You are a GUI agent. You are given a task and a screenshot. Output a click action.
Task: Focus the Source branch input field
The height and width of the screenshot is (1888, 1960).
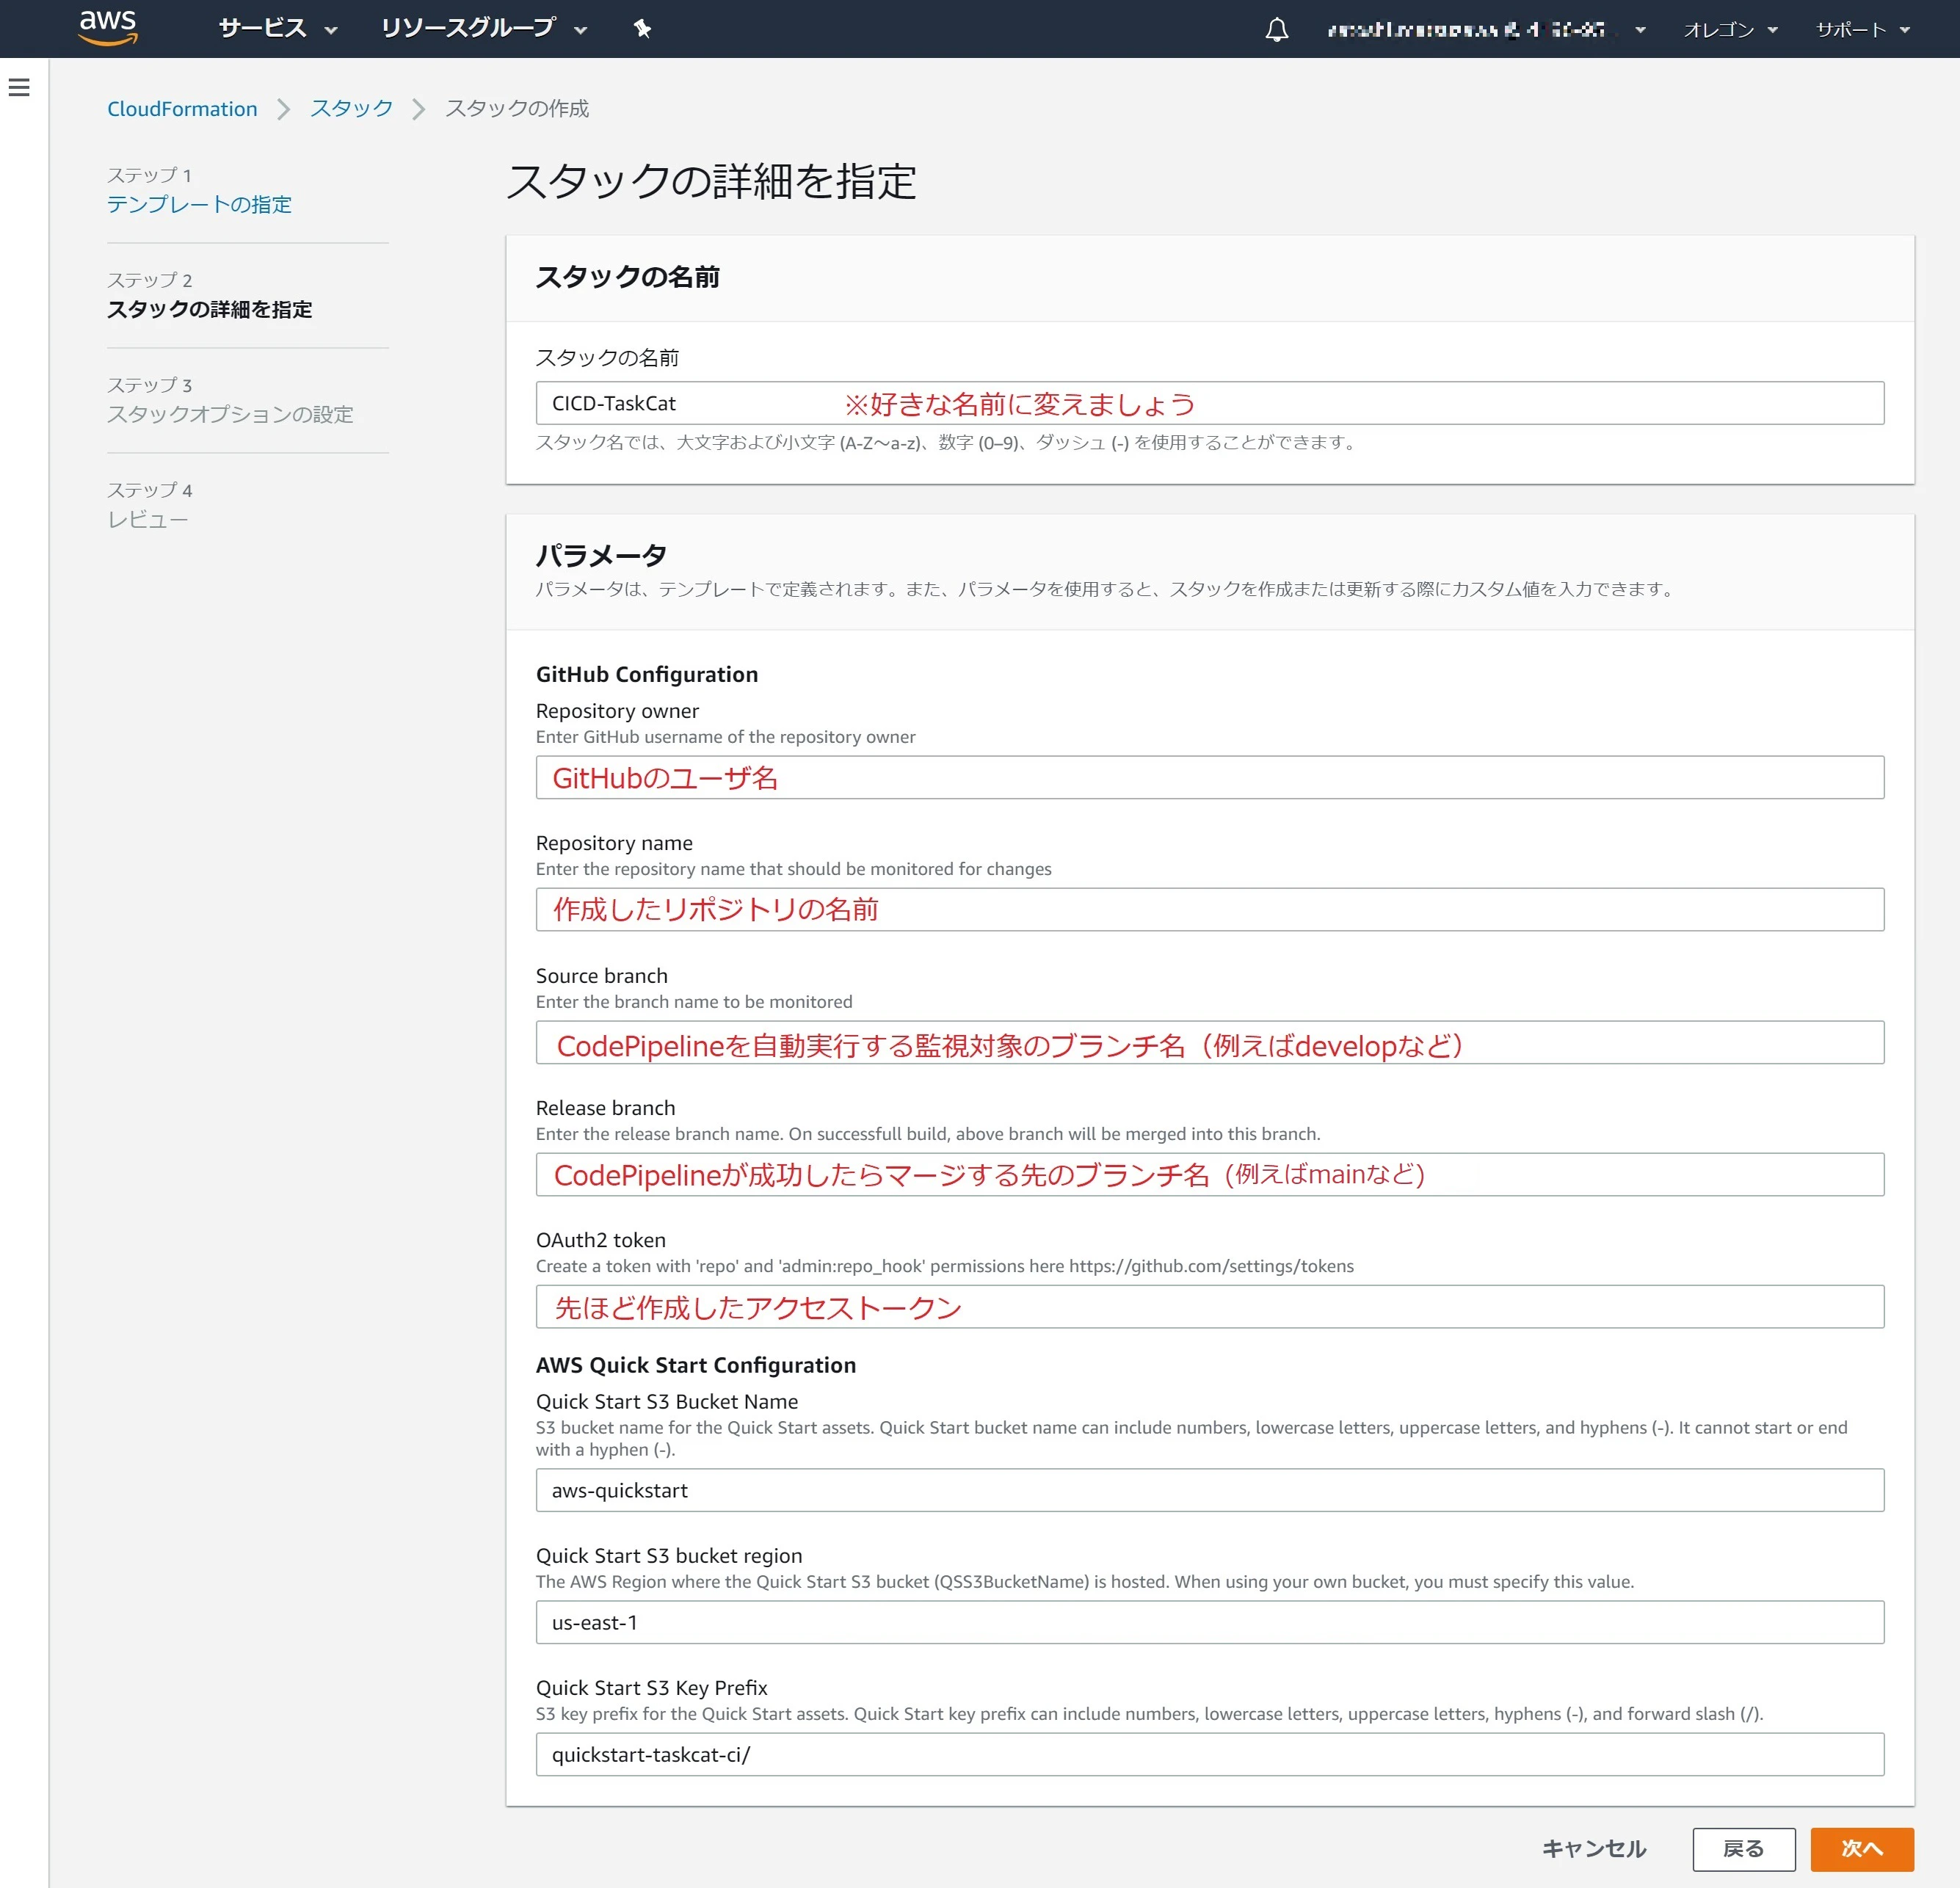coord(1210,1042)
